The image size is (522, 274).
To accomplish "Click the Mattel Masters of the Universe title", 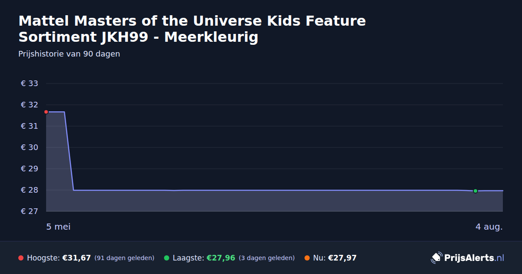I will coord(192,29).
